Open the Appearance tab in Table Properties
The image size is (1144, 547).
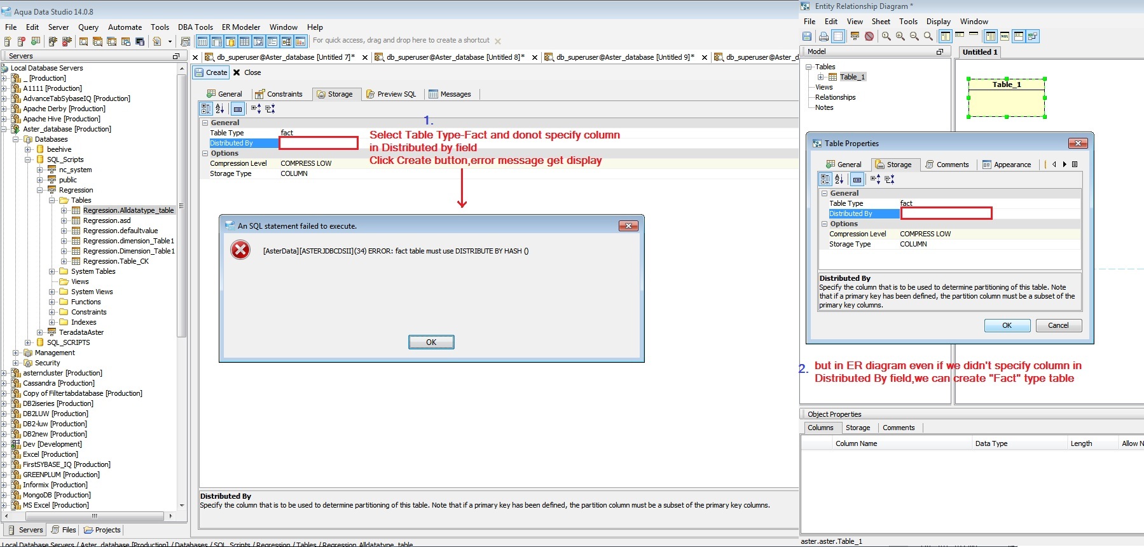click(x=1007, y=165)
